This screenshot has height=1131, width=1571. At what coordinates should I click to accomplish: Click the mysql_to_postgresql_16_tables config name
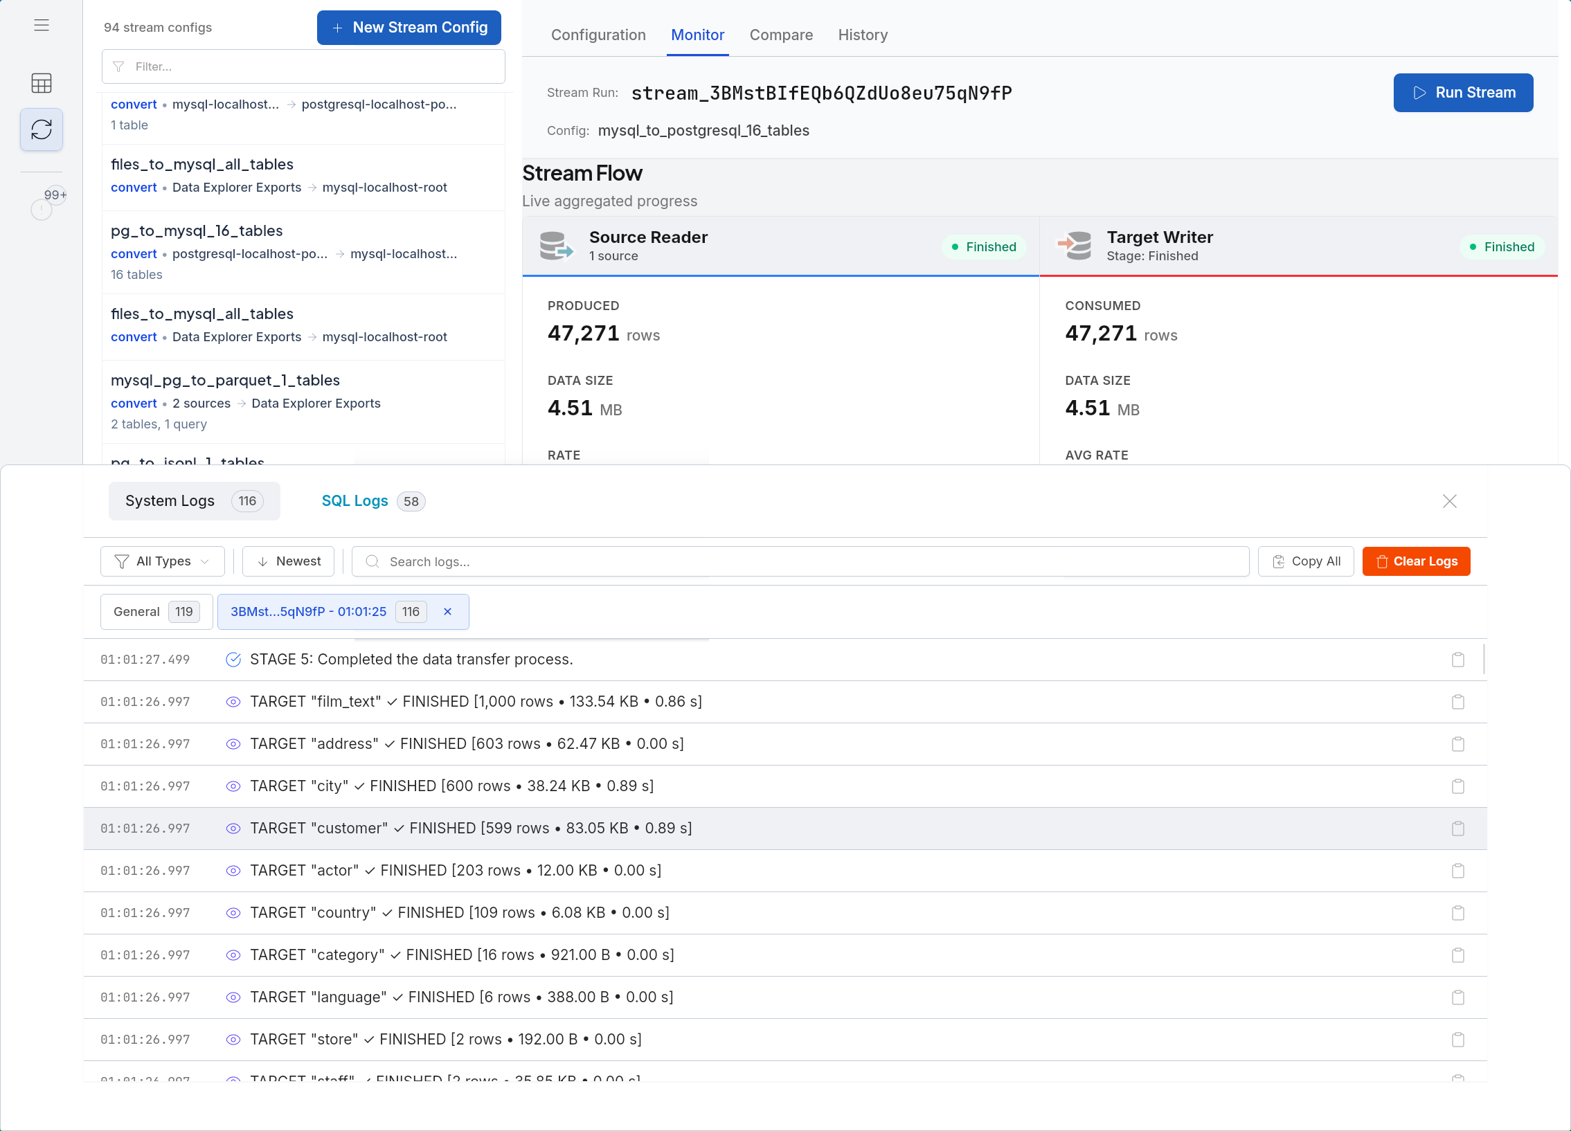point(703,130)
